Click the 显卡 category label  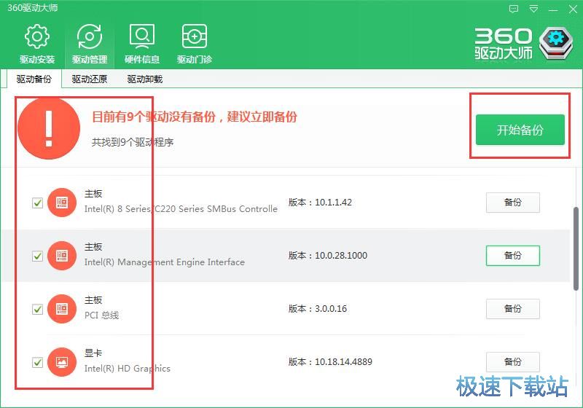[x=93, y=353]
